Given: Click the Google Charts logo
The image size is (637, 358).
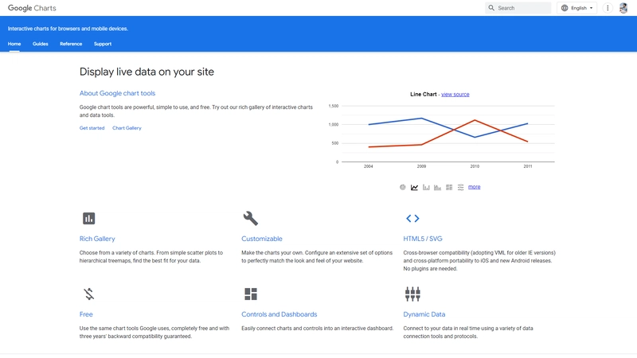Looking at the screenshot, I should [x=32, y=8].
